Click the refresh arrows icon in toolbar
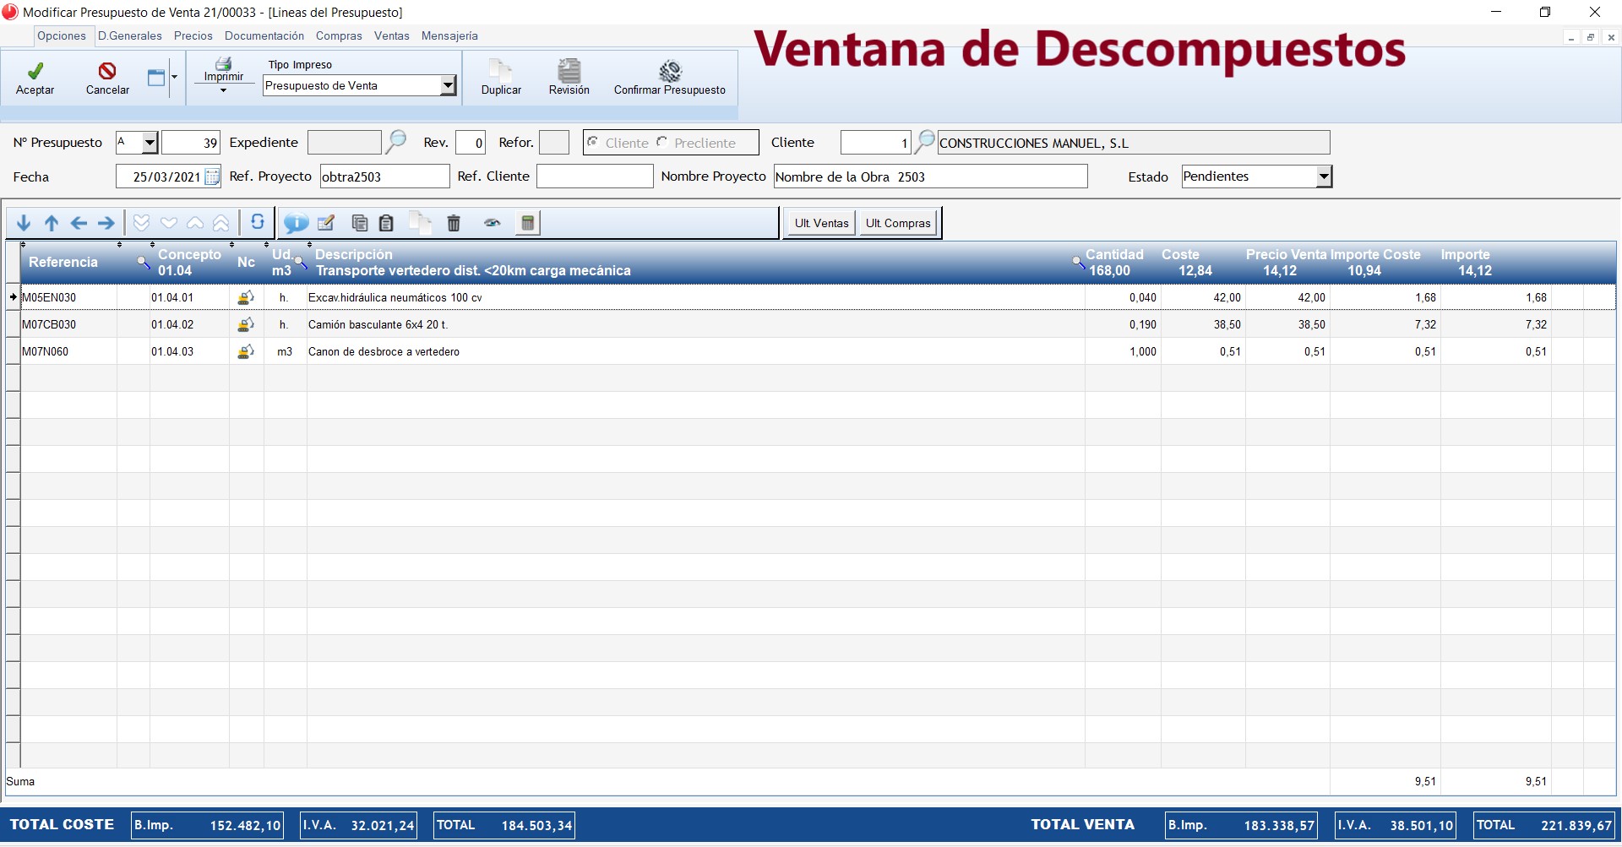The width and height of the screenshot is (1622, 847). [x=258, y=222]
